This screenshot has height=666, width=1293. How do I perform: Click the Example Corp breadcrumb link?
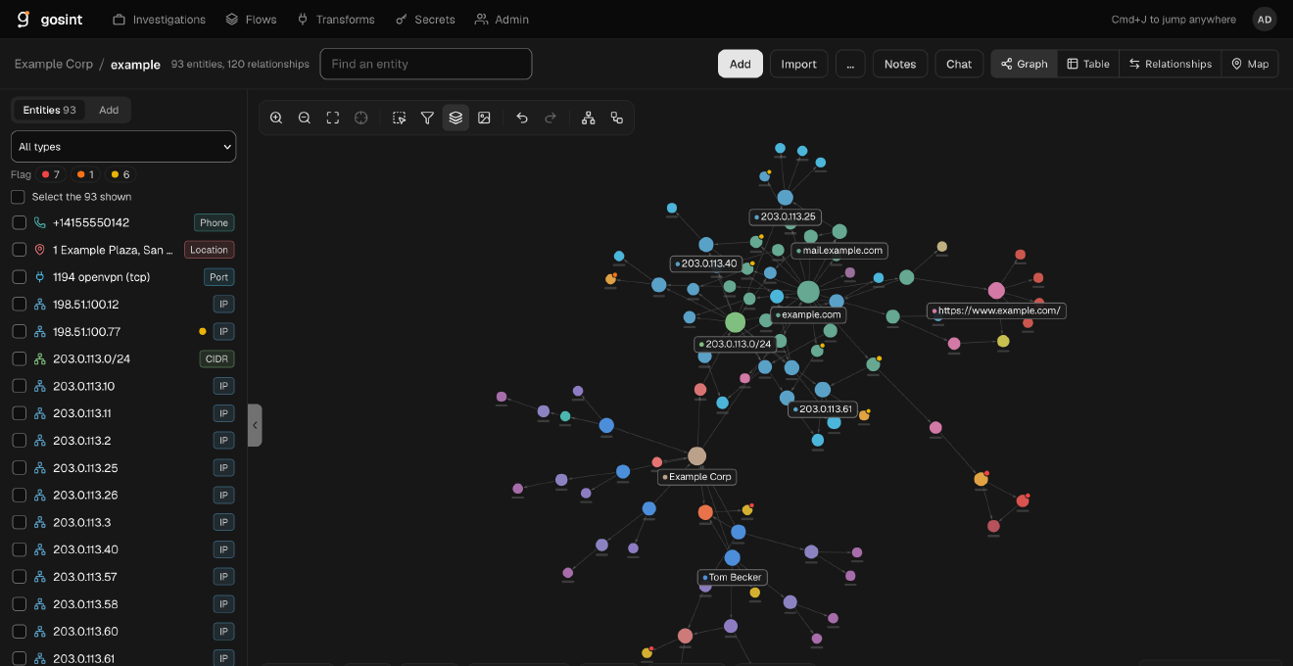coord(54,64)
